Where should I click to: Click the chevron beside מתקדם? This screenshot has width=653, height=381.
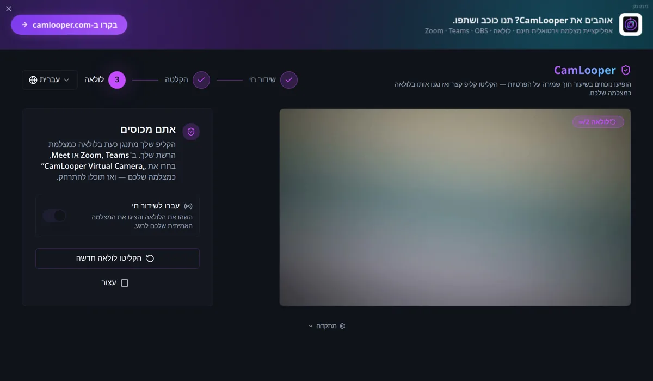311,326
